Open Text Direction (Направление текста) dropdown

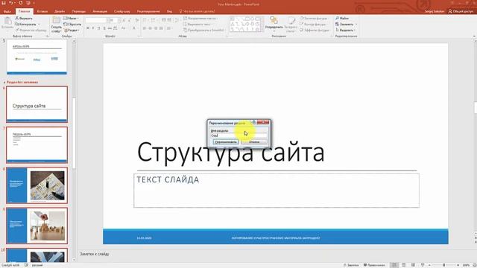coord(200,18)
